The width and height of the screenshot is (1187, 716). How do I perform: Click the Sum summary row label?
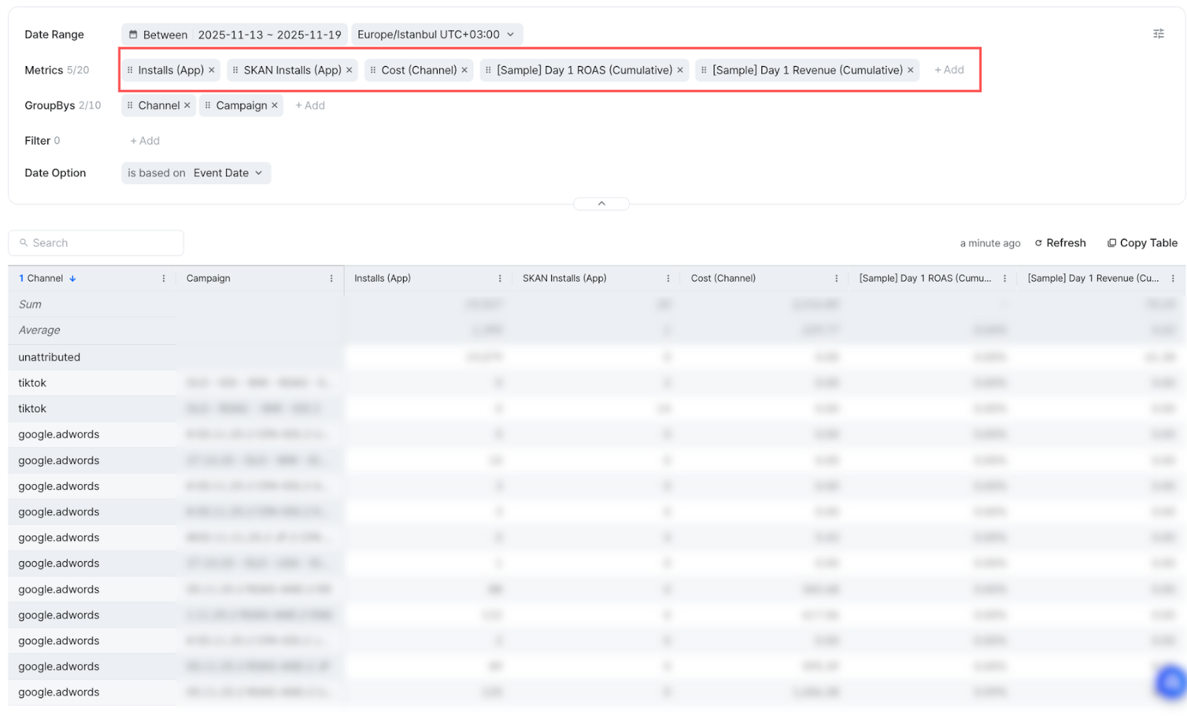pos(30,305)
